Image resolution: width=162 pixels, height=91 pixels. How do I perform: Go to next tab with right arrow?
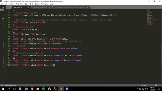9,7
